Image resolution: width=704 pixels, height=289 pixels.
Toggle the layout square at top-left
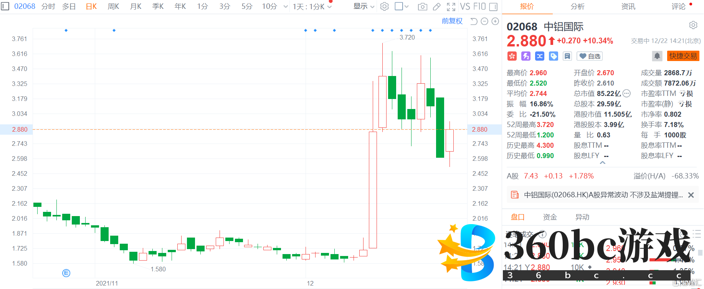(5, 7)
